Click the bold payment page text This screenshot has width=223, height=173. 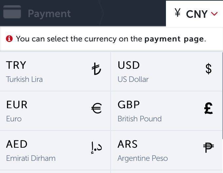click(174, 39)
